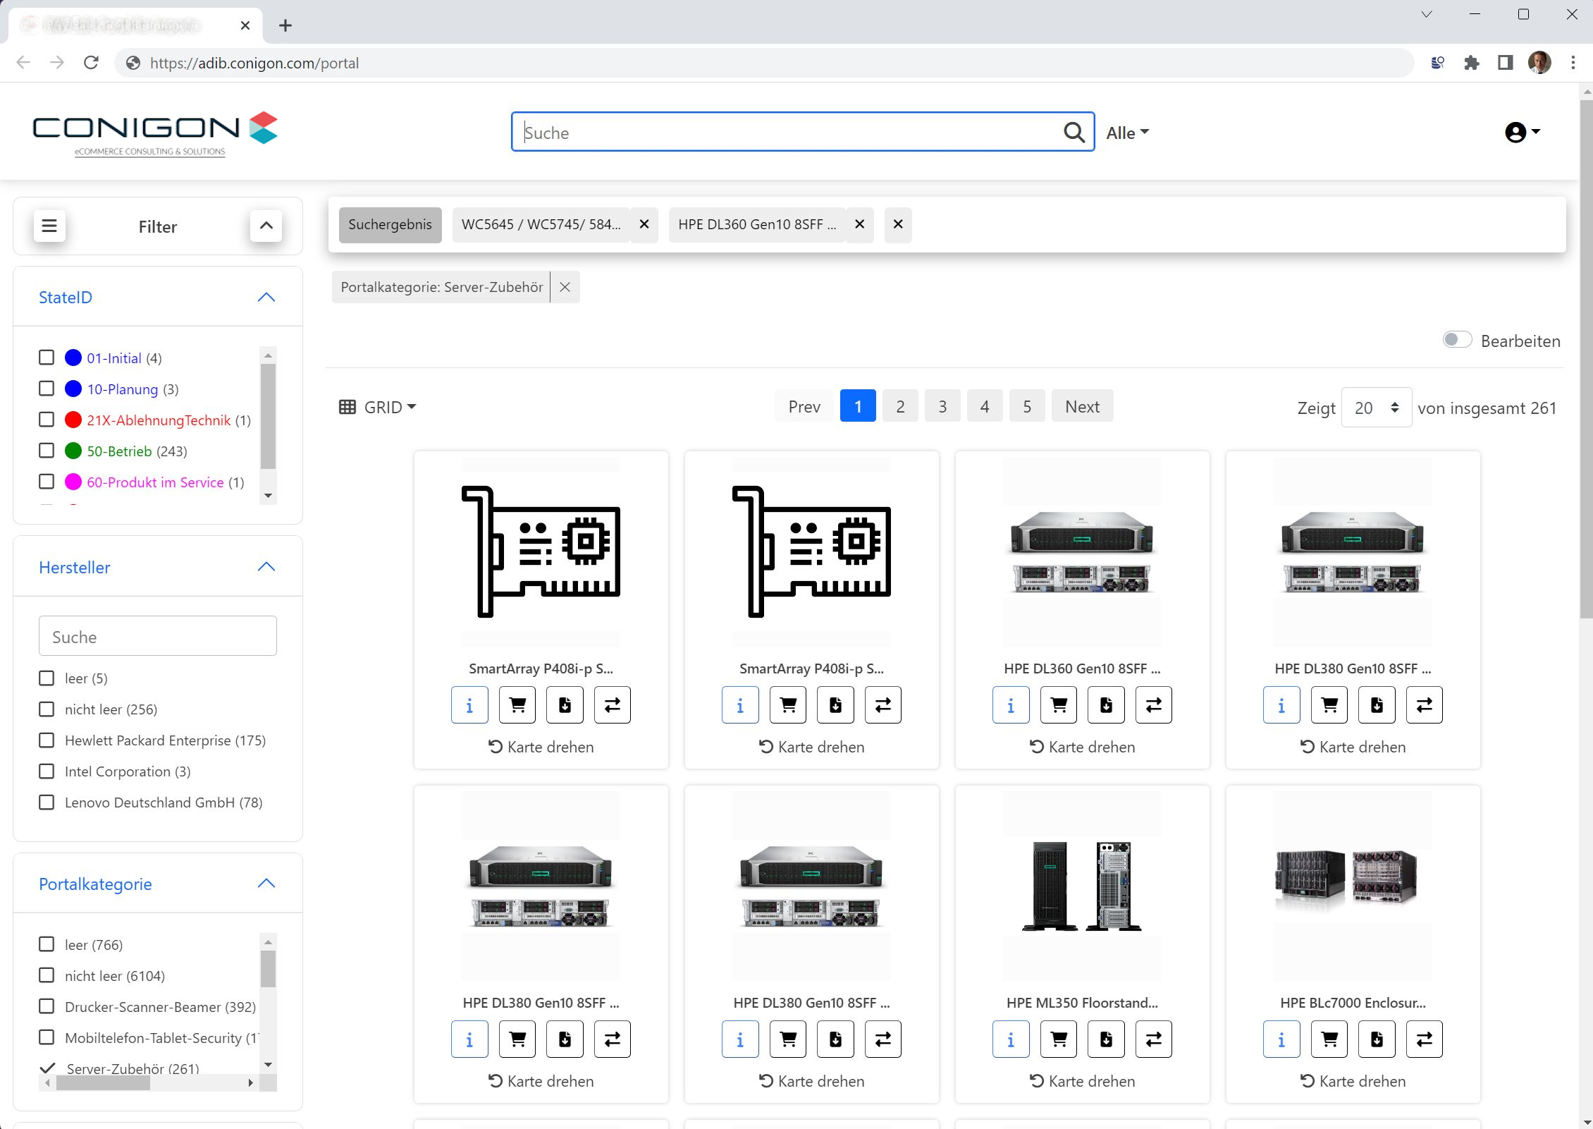This screenshot has width=1593, height=1129.
Task: Click the Suchergebnis search results tab
Action: [x=388, y=222]
